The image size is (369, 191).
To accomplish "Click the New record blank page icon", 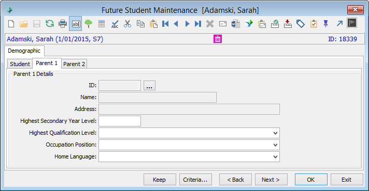I will (11, 24).
